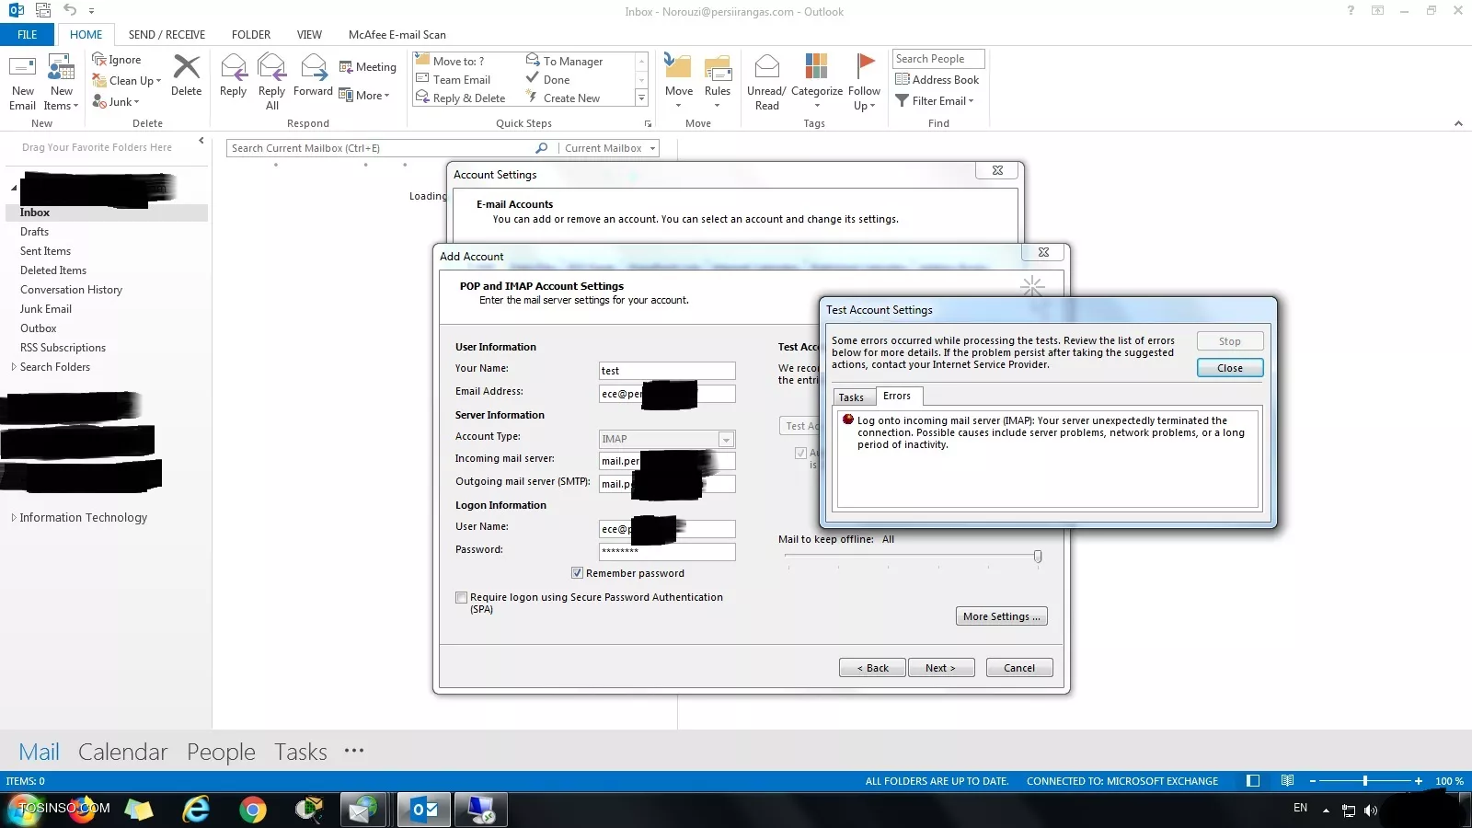Expand the Search Folders tree node
The image size is (1472, 828).
pyautogui.click(x=14, y=367)
